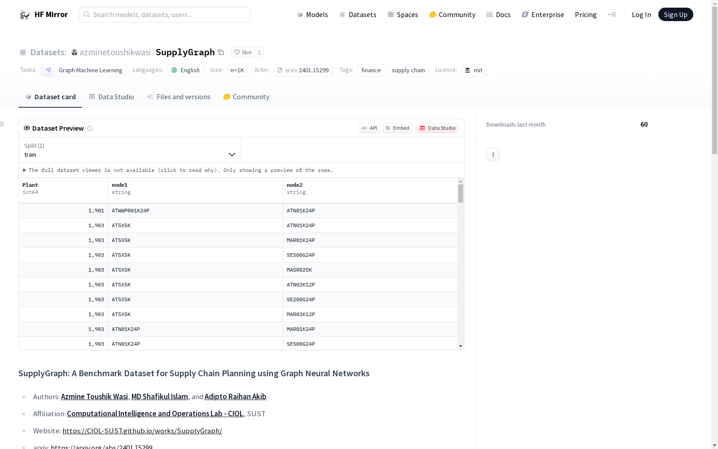
Task: Click the MASR025K cell
Action: [x=370, y=270]
